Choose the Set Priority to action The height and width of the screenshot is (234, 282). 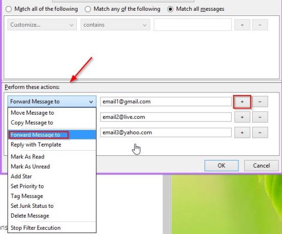click(52, 186)
